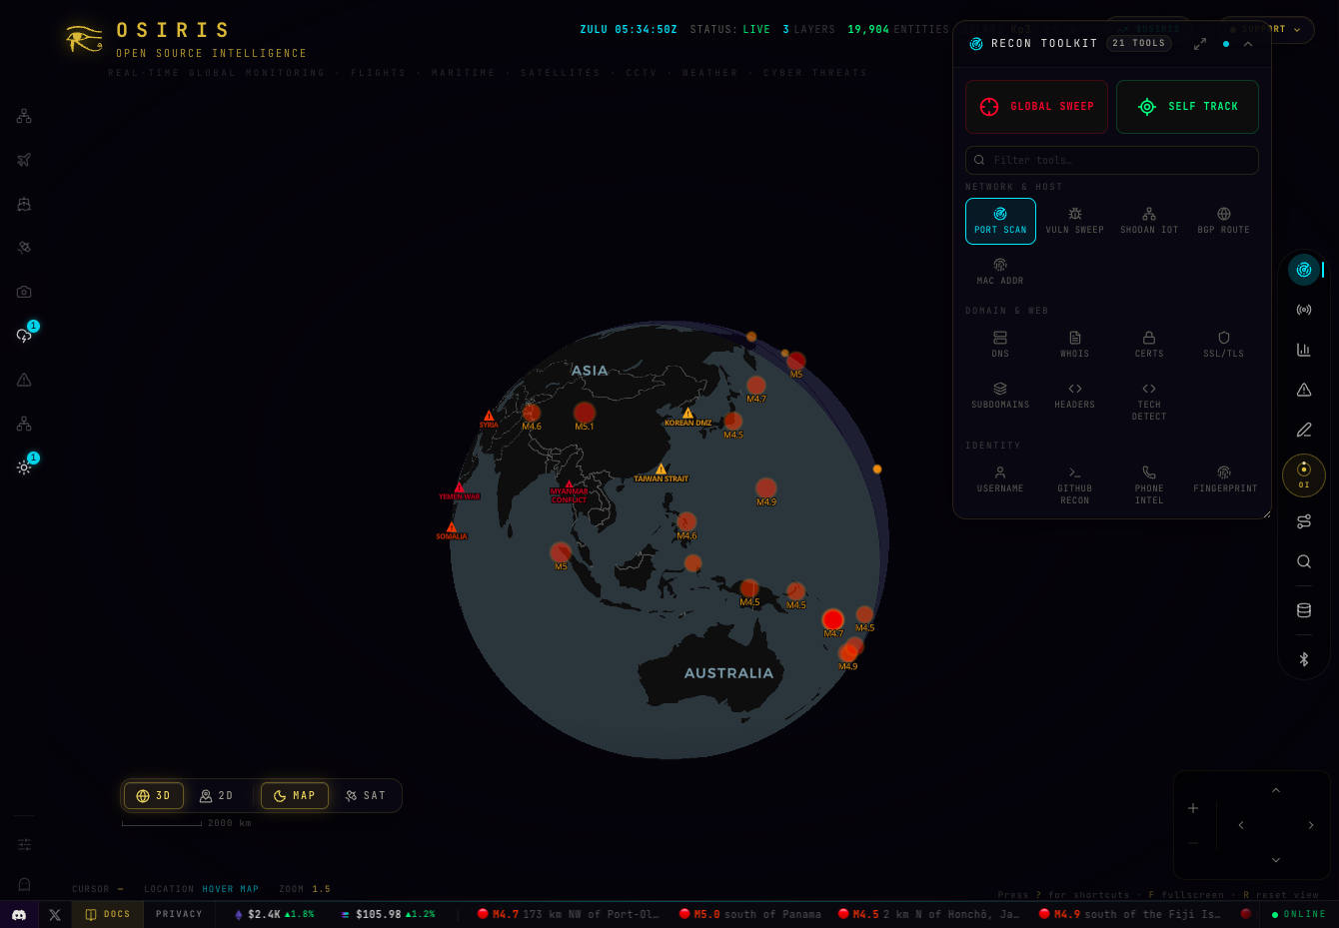1339x928 pixels.
Task: Open the flights layer airplane icon
Action: [x=24, y=160]
